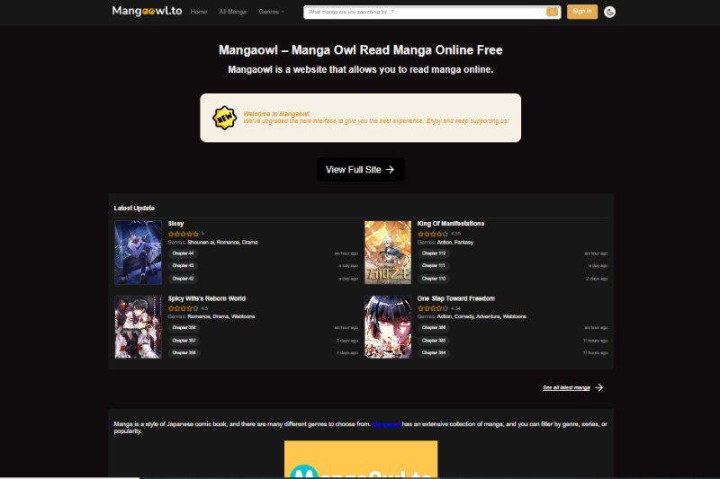The height and width of the screenshot is (479, 720).
Task: Open Chapter 386 of One Step Toward Freedom
Action: (434, 328)
